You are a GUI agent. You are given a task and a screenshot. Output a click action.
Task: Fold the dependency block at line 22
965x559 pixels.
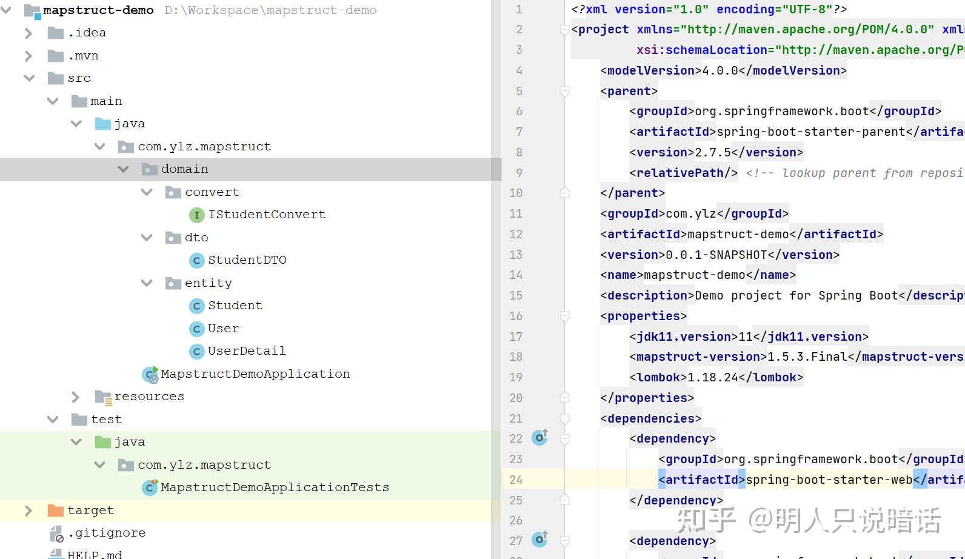564,439
